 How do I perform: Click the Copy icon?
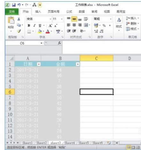pos(19,25)
